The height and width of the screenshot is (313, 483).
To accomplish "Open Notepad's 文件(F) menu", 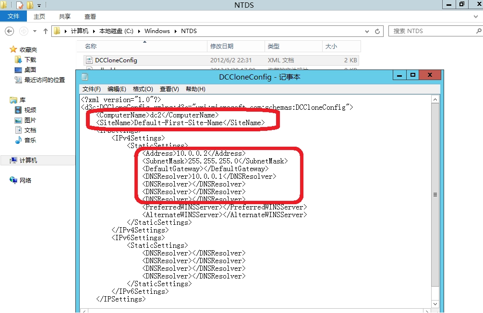I will tap(91, 89).
